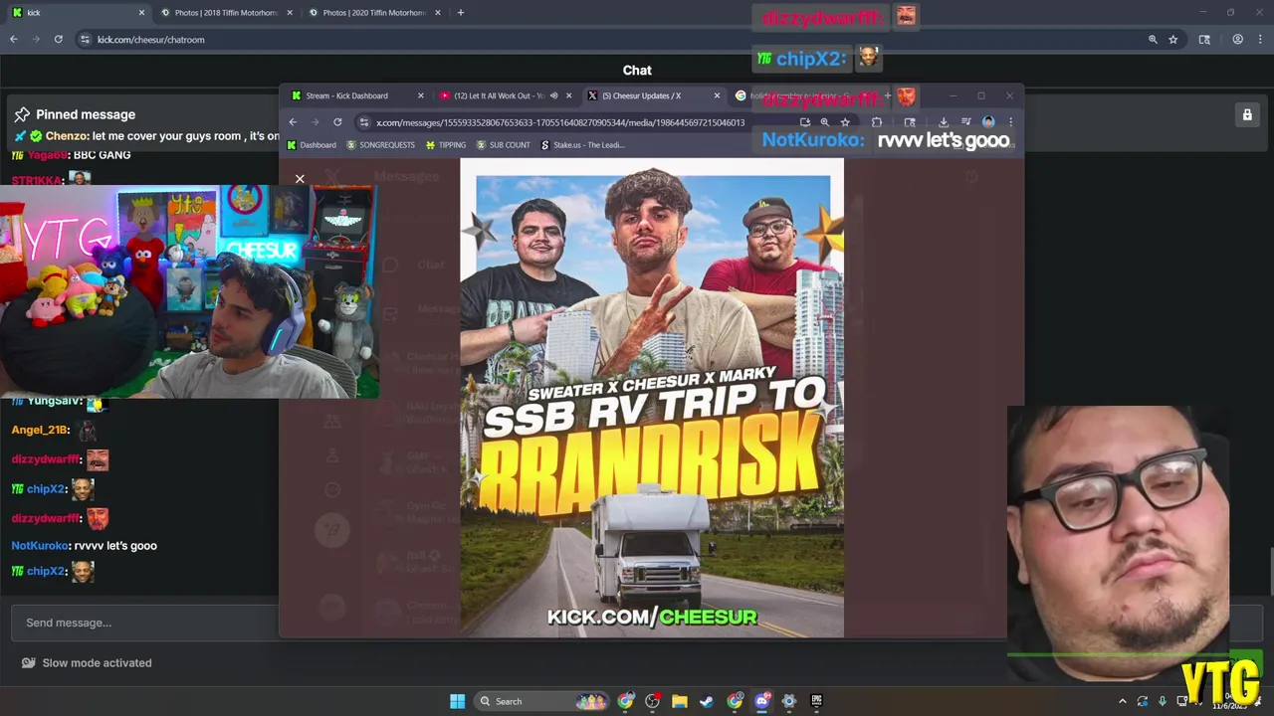Open the SUB COUNT bookmark
Viewport: 1274px width, 716px height.
503,145
